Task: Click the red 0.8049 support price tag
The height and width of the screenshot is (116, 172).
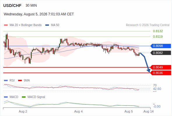Action: [161, 67]
